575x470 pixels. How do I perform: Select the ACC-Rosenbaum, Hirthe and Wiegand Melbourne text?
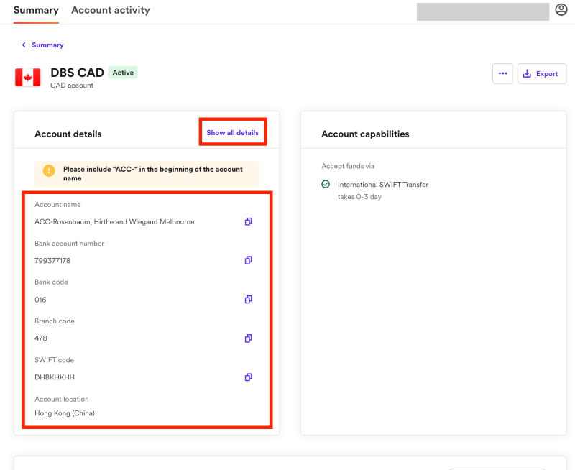click(x=114, y=222)
